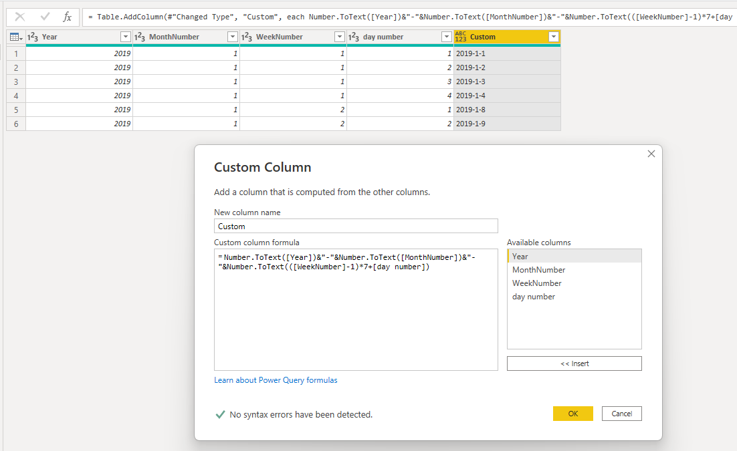Open WeekNumber column filter dropdown
The image size is (737, 451).
[339, 37]
